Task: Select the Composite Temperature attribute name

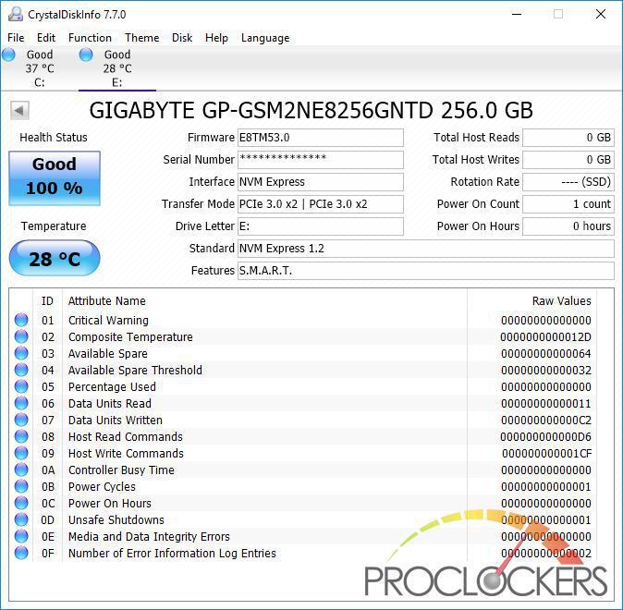Action: pos(130,337)
